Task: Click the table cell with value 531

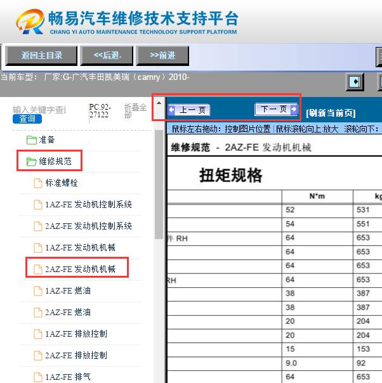Action: point(367,210)
